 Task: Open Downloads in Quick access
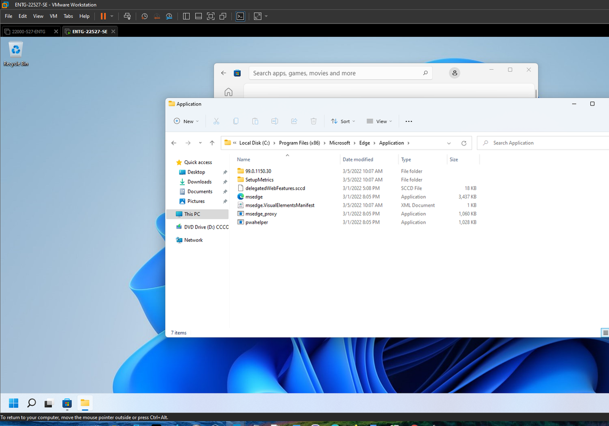point(199,182)
